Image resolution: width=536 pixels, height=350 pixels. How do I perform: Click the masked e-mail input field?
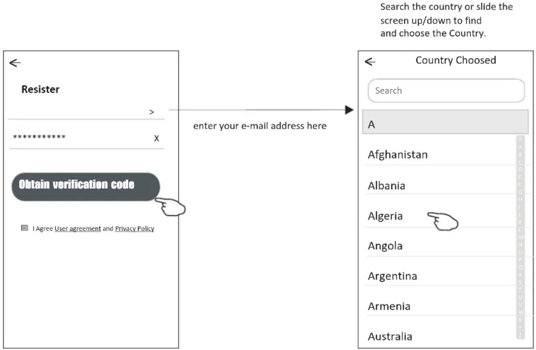[x=86, y=137]
